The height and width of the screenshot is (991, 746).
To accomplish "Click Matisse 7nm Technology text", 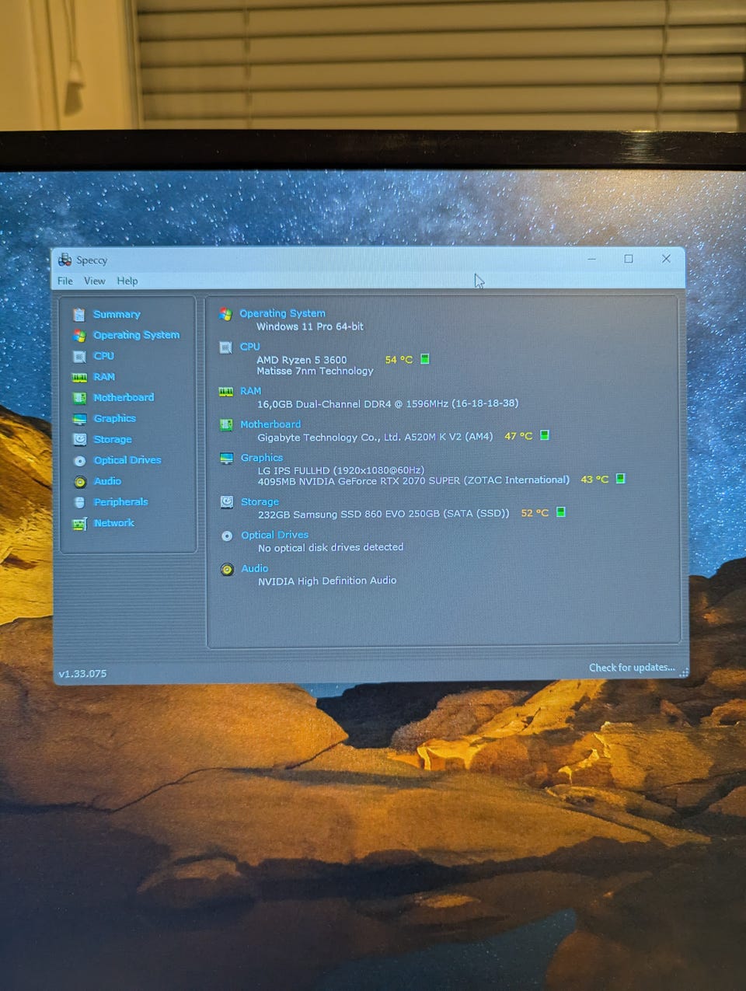I will [315, 371].
